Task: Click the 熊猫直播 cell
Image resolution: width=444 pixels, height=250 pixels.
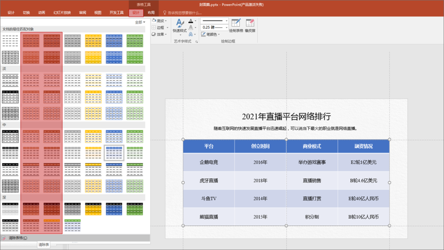Action: (x=209, y=217)
